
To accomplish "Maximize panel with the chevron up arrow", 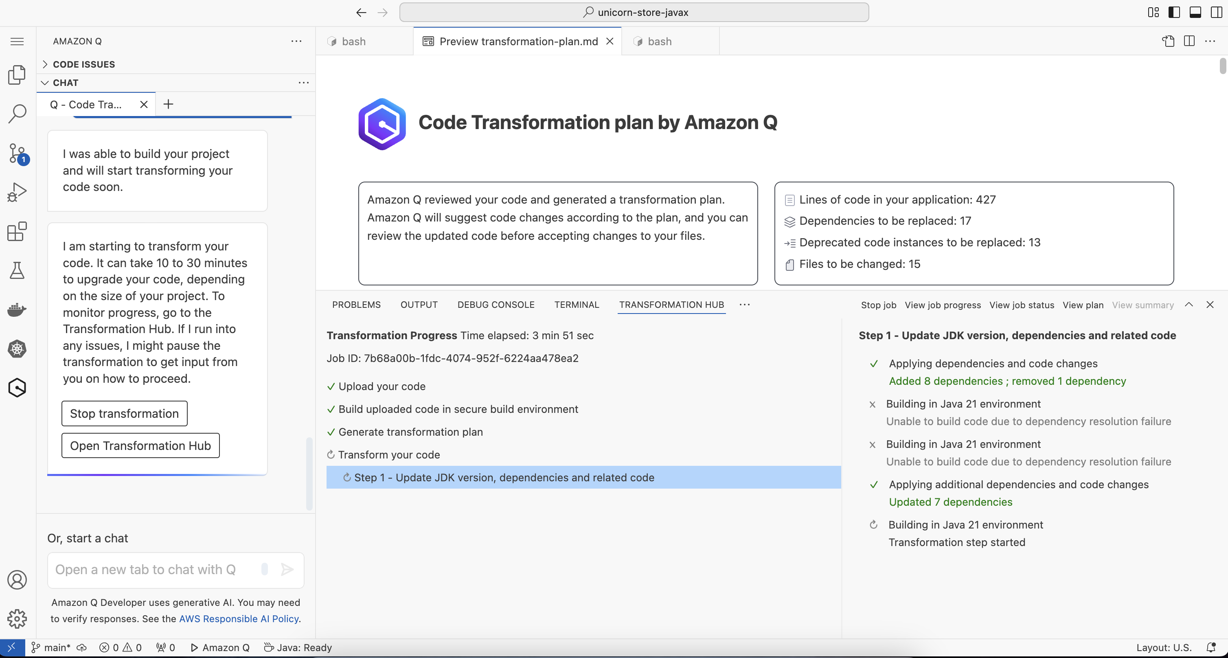I will tap(1189, 305).
